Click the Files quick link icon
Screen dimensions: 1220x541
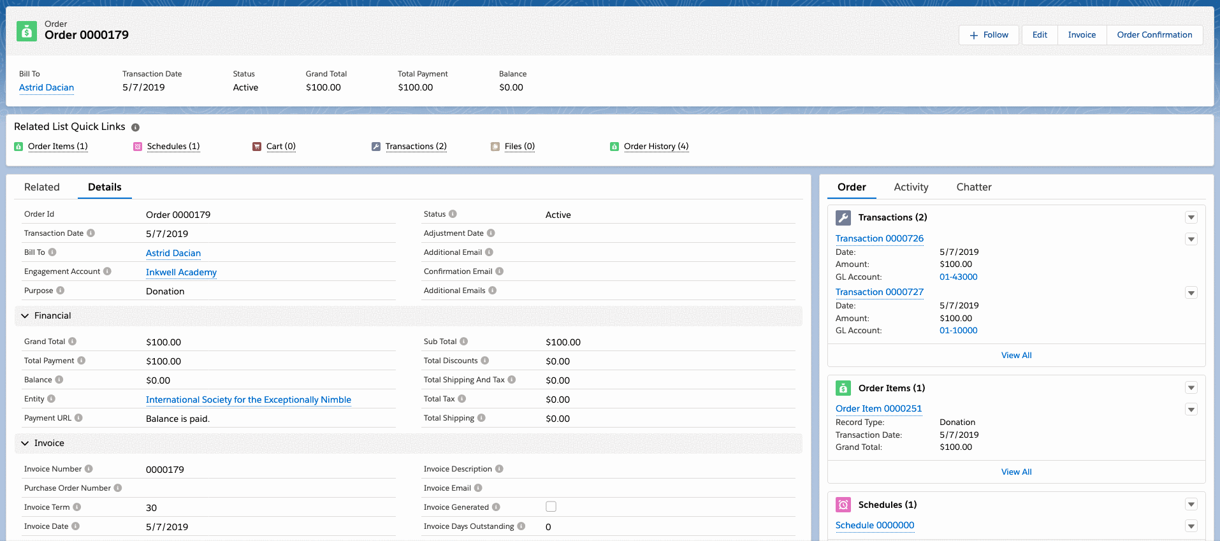tap(495, 147)
